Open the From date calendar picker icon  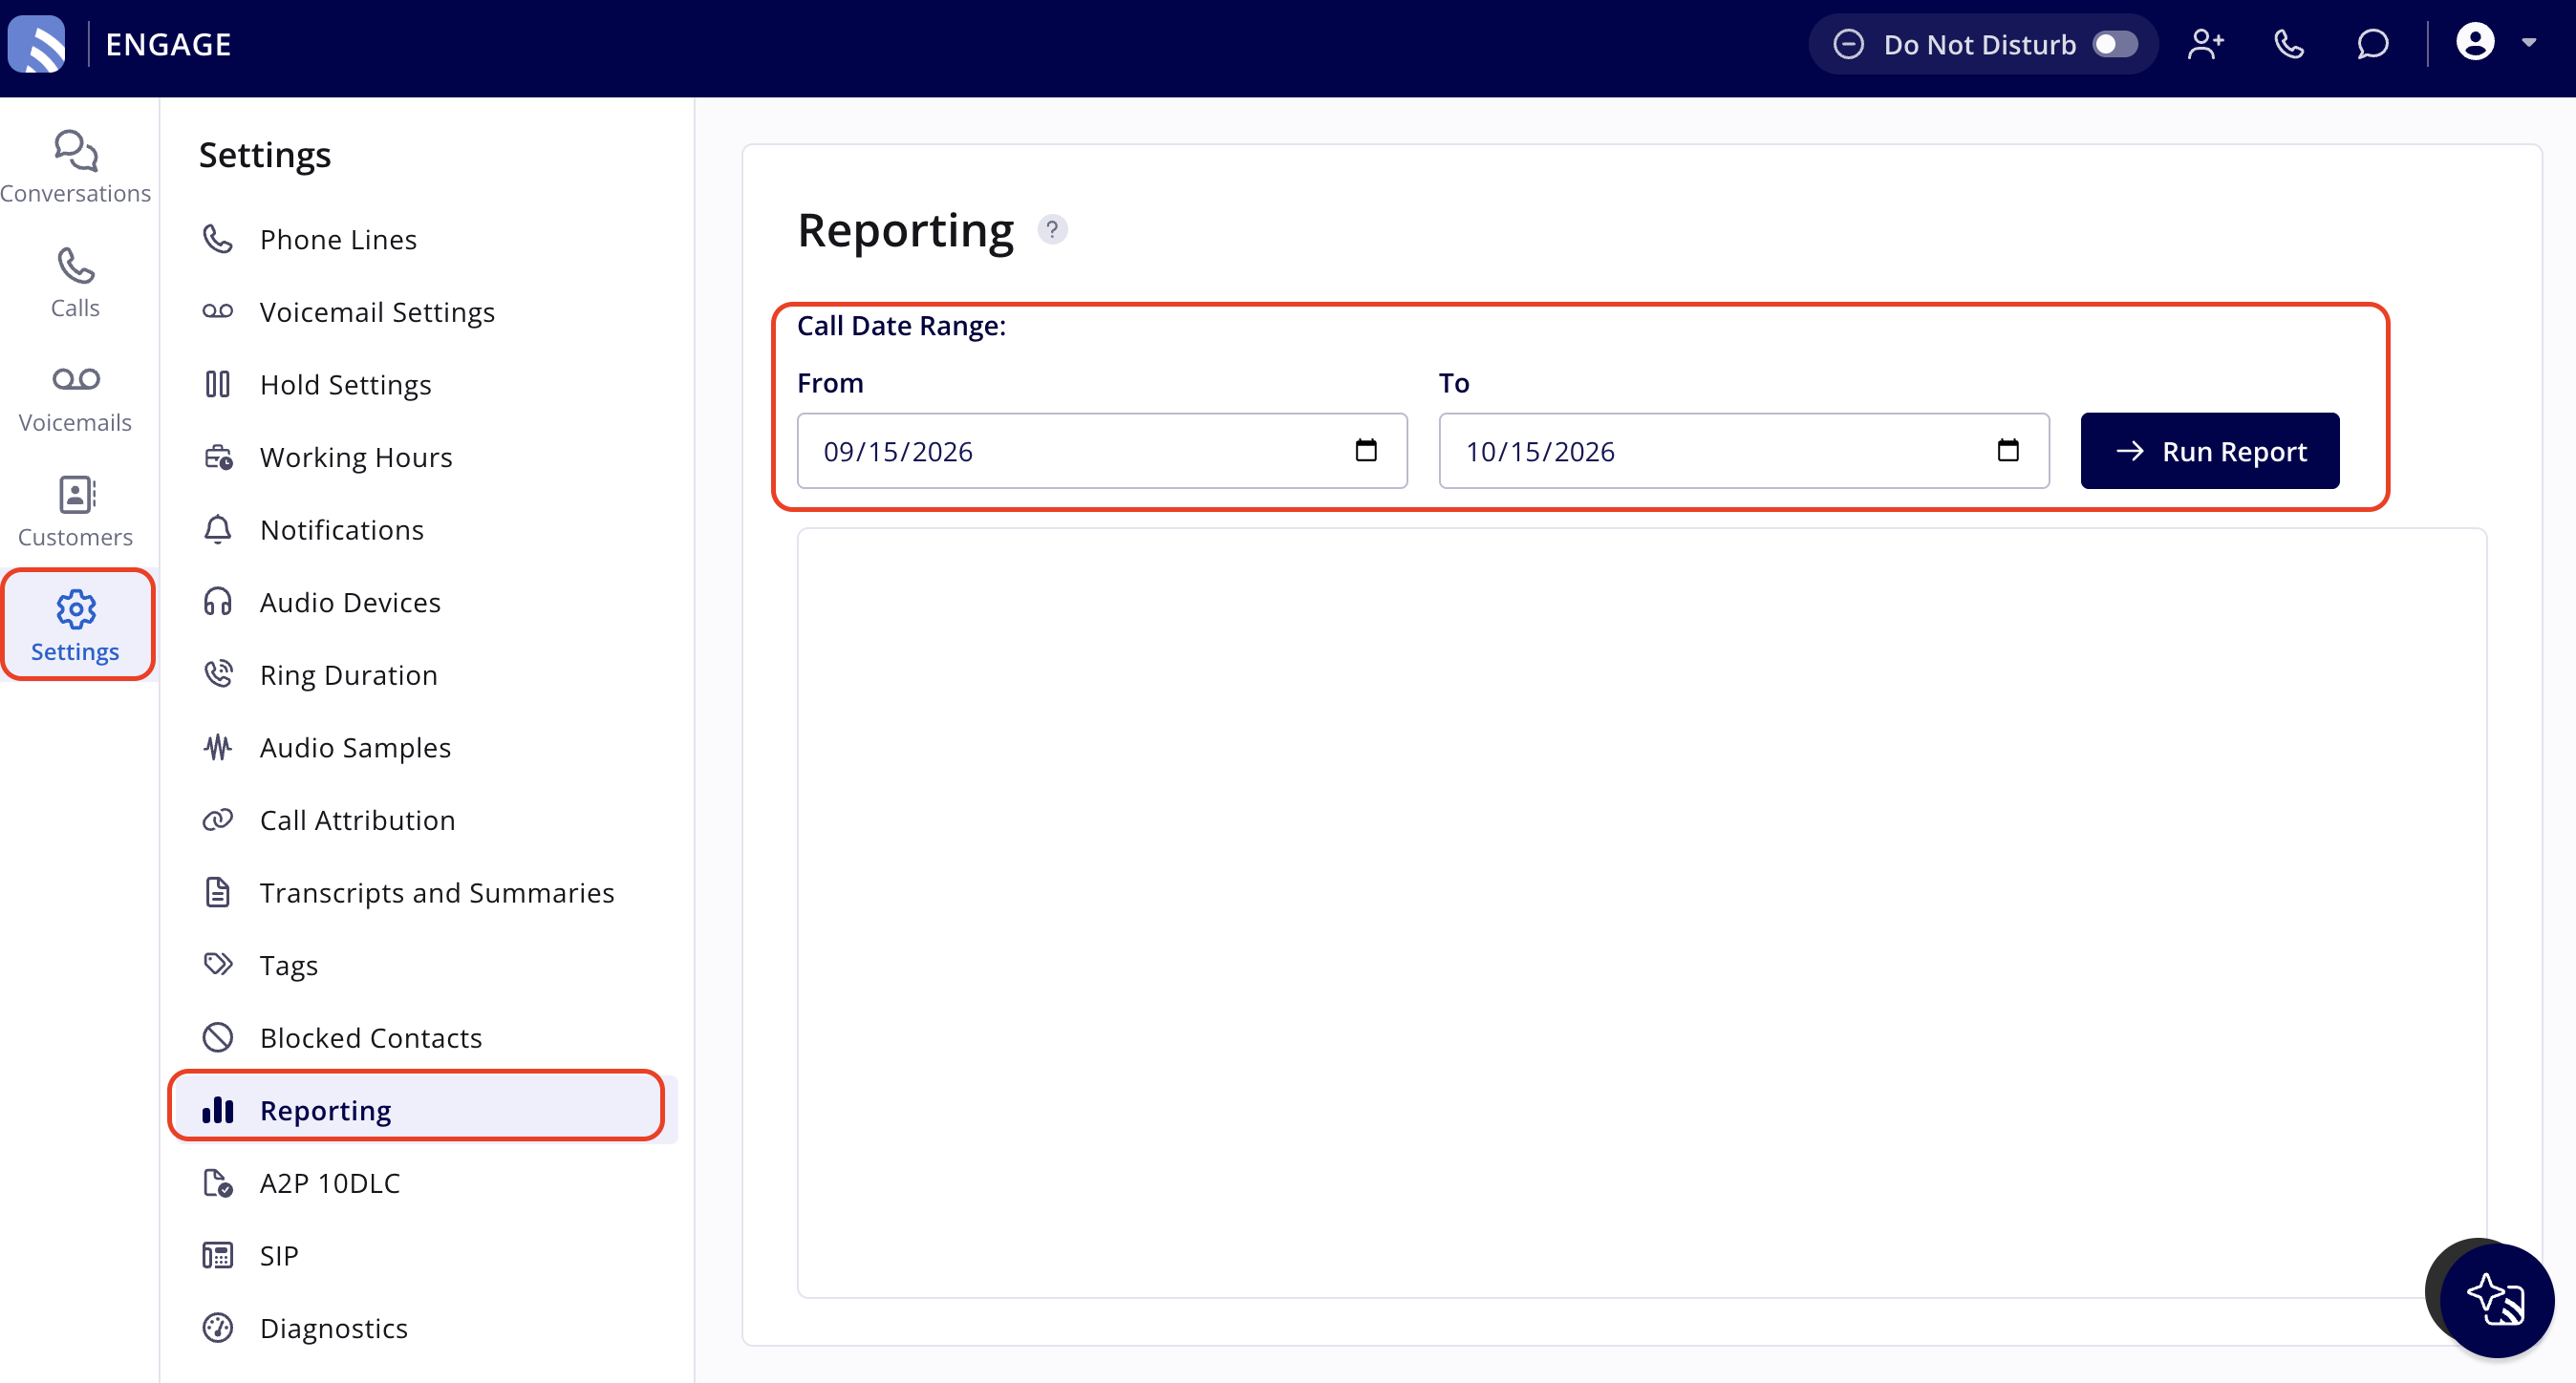(1366, 452)
